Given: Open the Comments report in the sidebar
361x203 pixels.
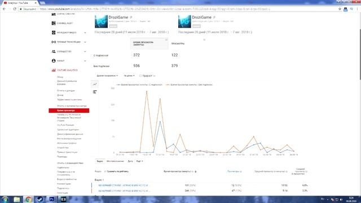Looking at the screenshot, I should (64, 184).
